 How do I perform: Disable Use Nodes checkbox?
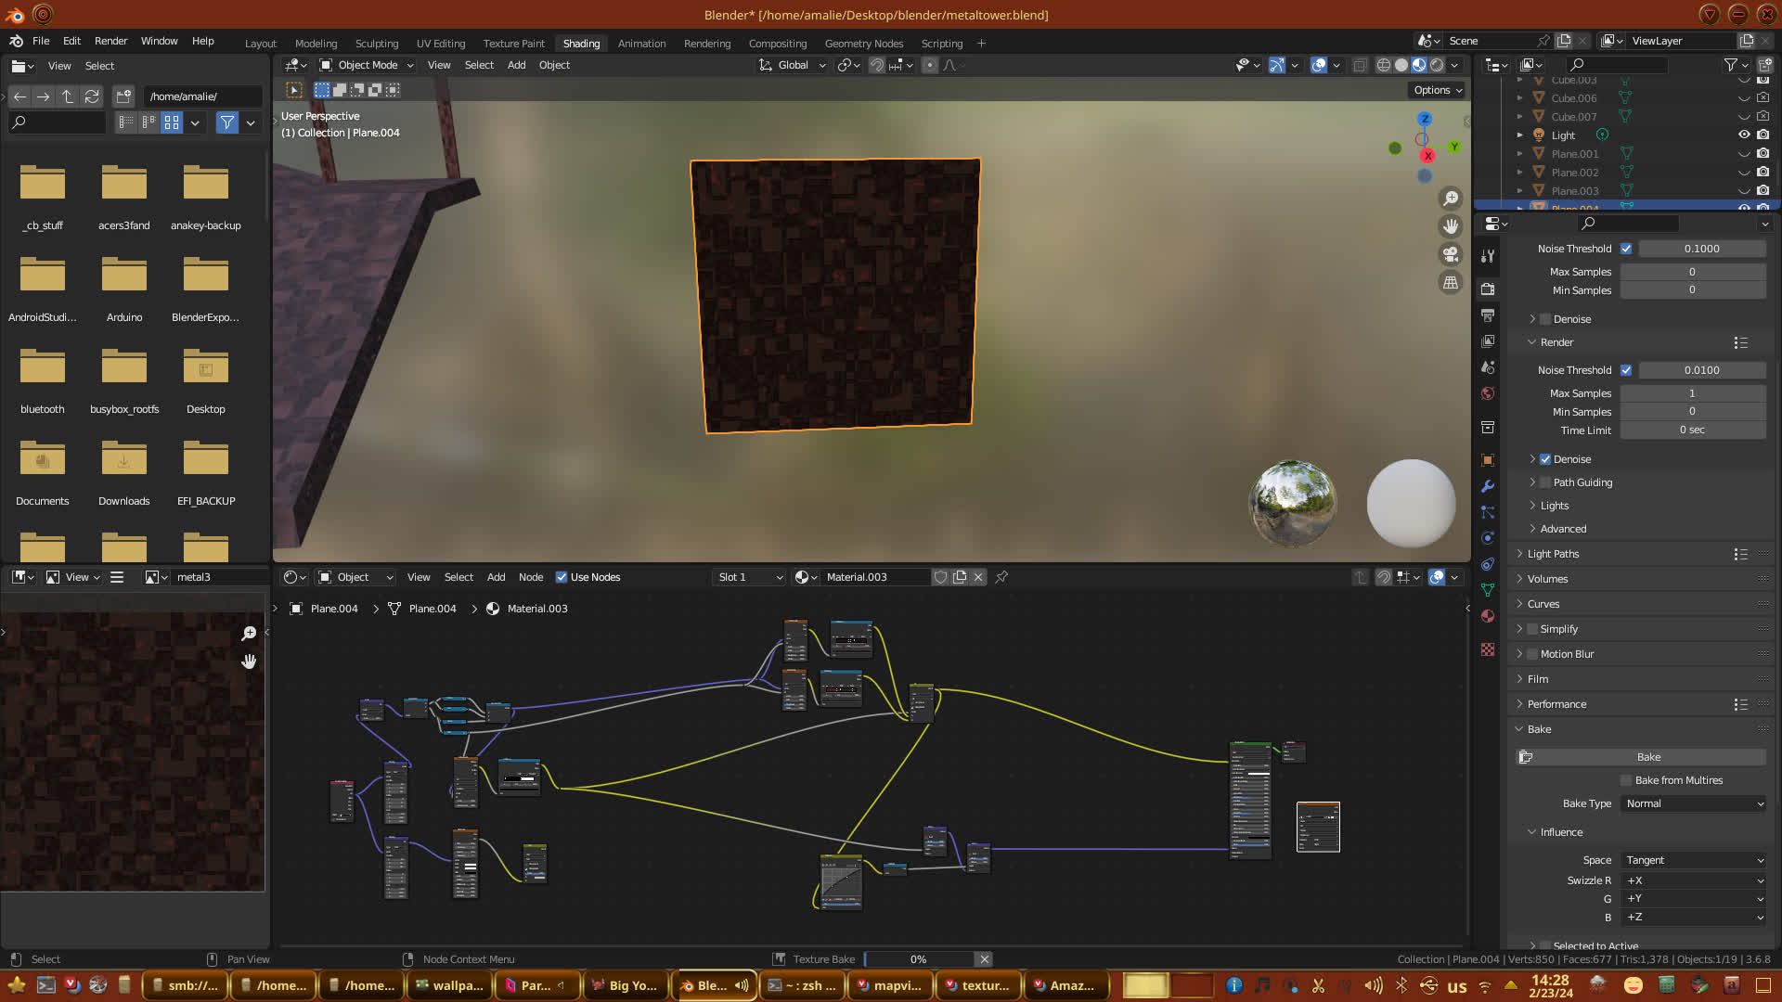(x=562, y=577)
